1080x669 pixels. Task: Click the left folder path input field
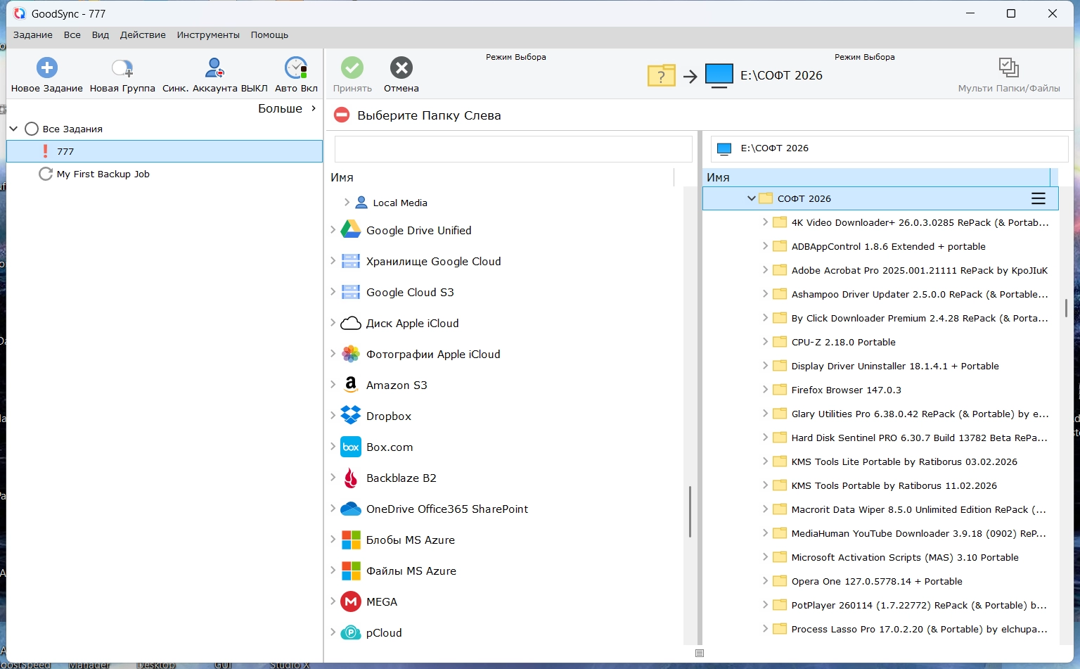pyautogui.click(x=513, y=149)
